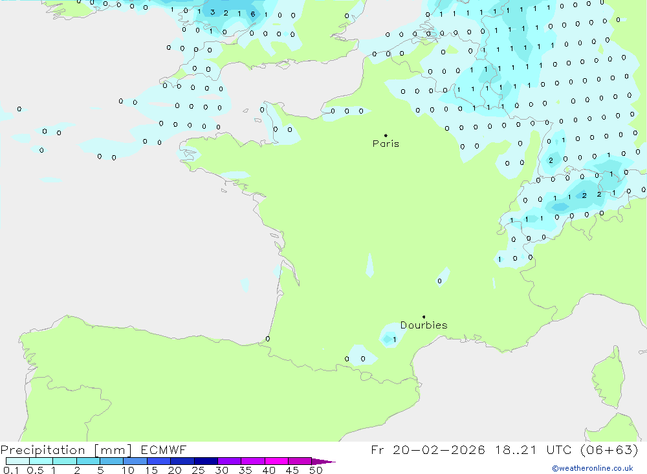The image size is (647, 474).
Task: Click the '6' precipitation value over England
Action: click(x=252, y=14)
